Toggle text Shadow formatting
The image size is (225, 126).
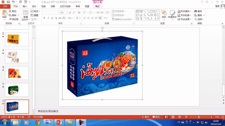point(56,18)
